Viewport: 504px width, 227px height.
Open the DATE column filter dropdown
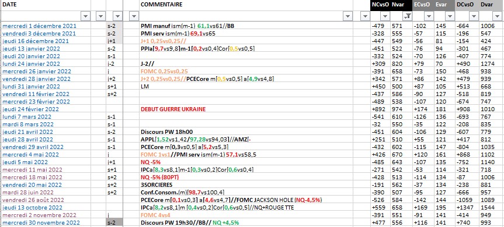point(85,16)
